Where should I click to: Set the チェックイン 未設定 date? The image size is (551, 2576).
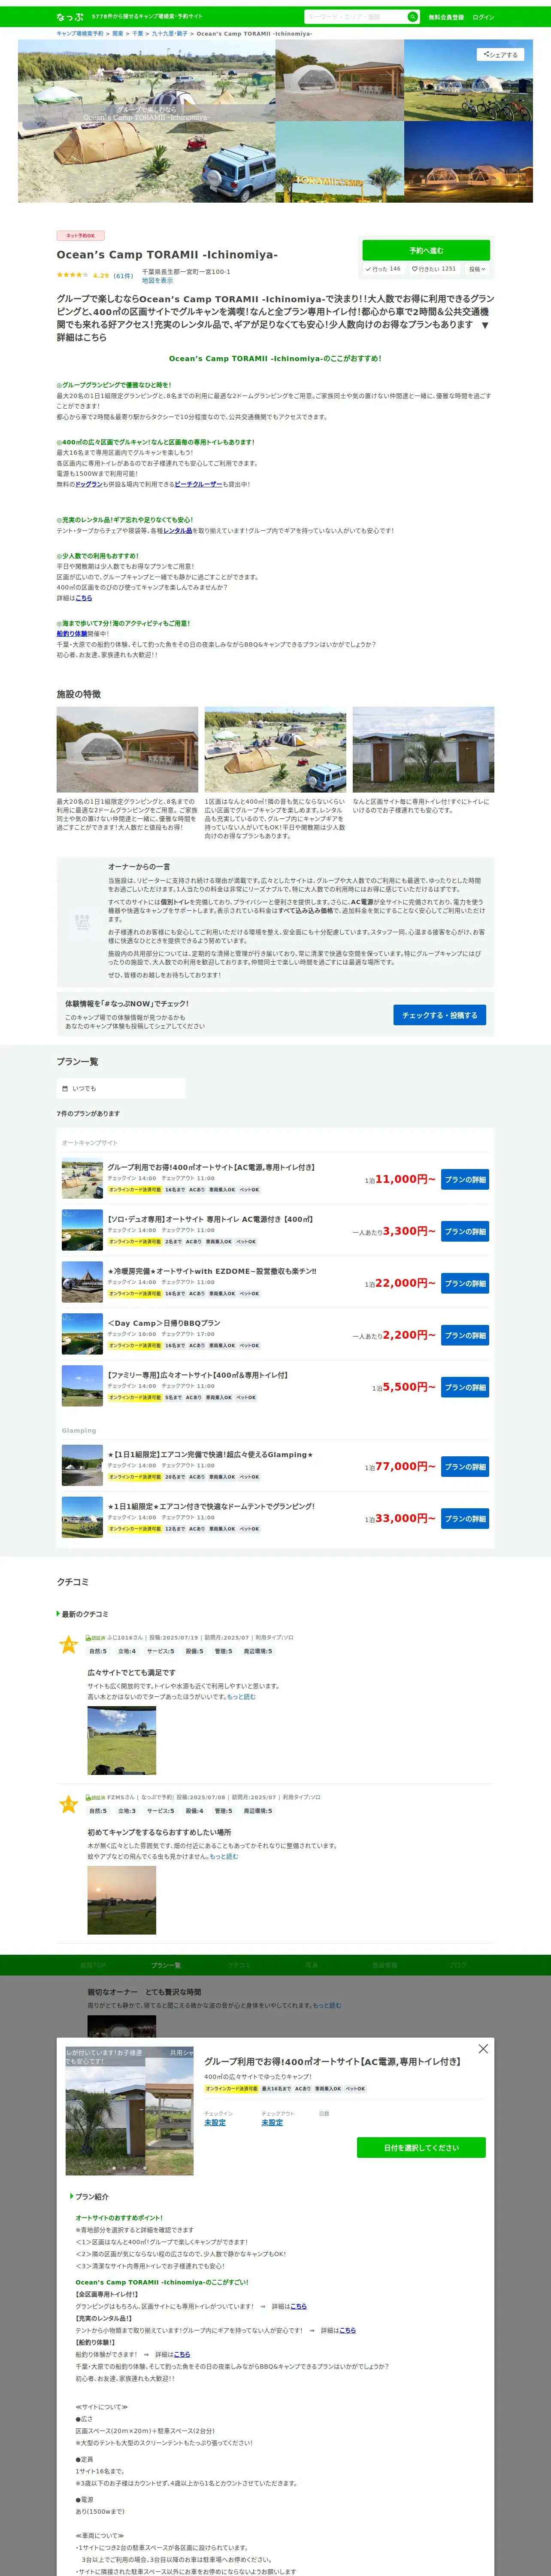[x=215, y=2123]
